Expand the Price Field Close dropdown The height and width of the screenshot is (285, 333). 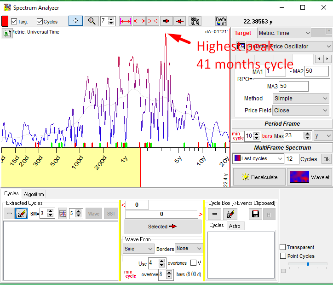301,111
